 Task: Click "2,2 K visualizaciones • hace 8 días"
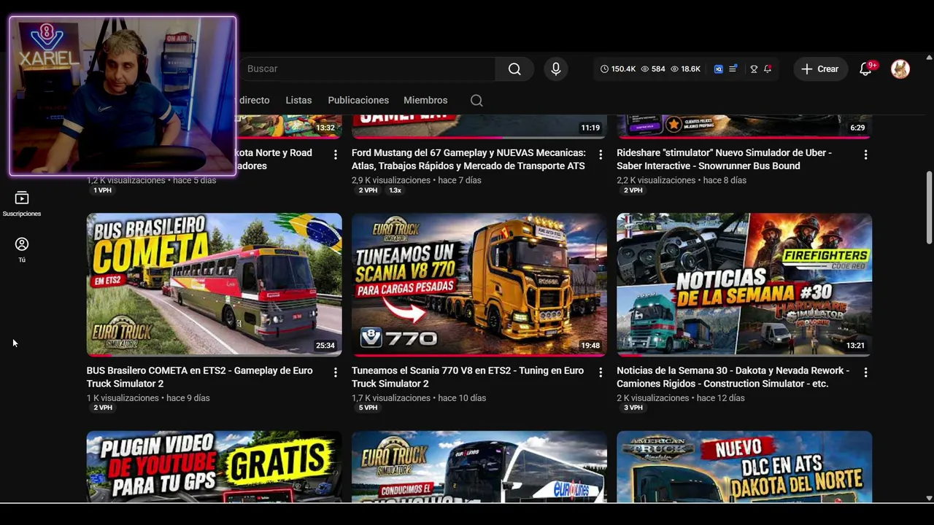pyautogui.click(x=682, y=180)
